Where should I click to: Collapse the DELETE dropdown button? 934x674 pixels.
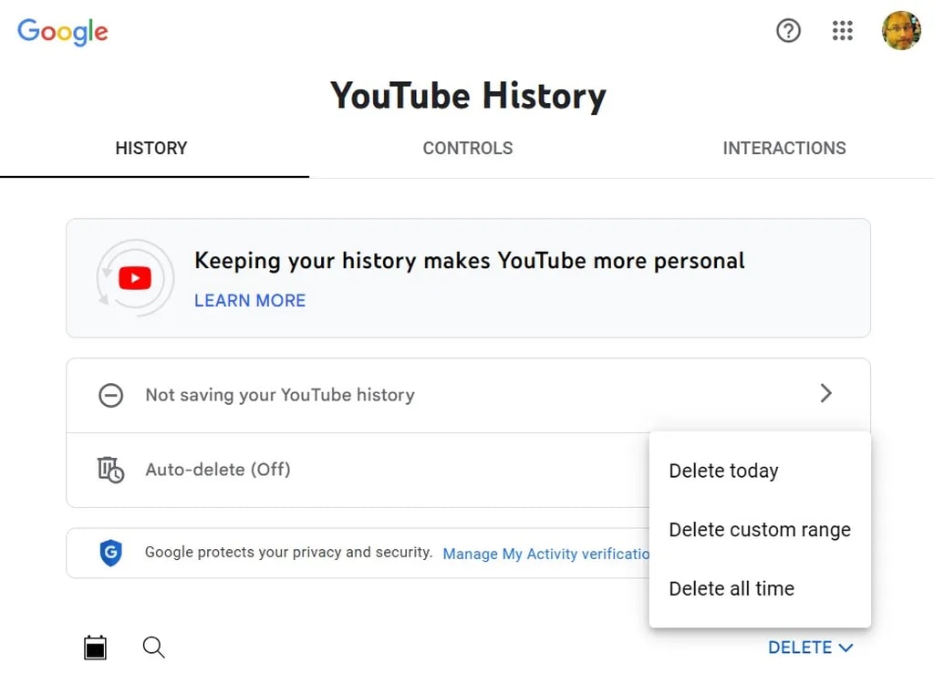click(x=810, y=648)
